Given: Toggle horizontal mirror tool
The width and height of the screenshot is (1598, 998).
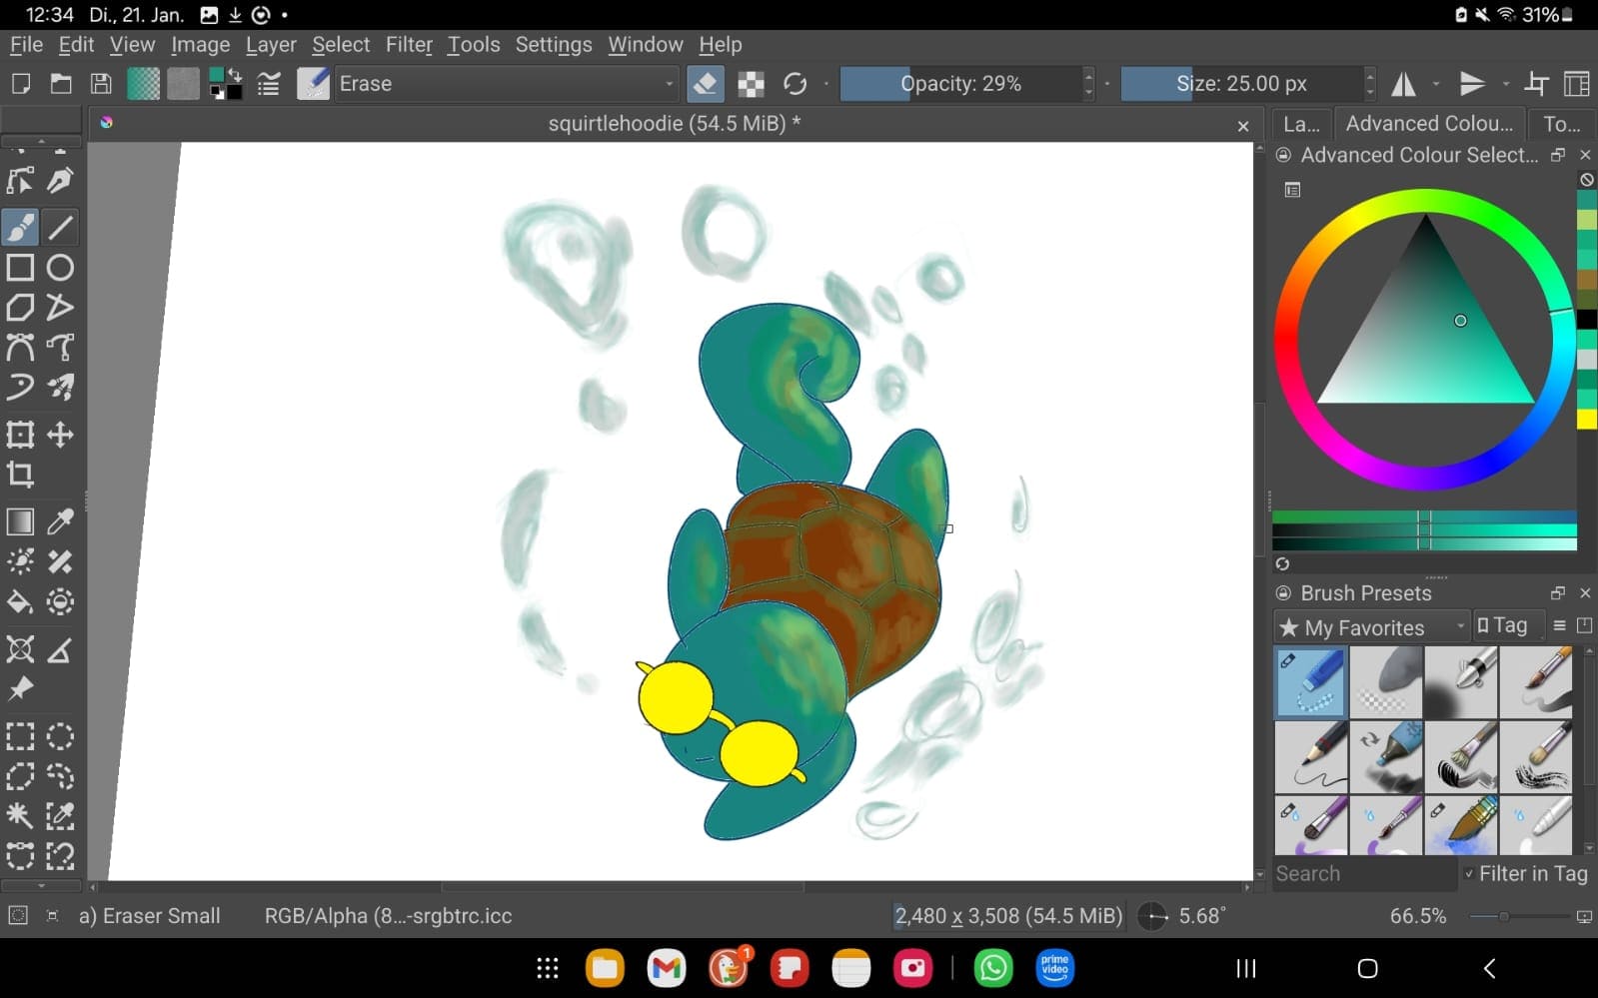Looking at the screenshot, I should pyautogui.click(x=1404, y=84).
